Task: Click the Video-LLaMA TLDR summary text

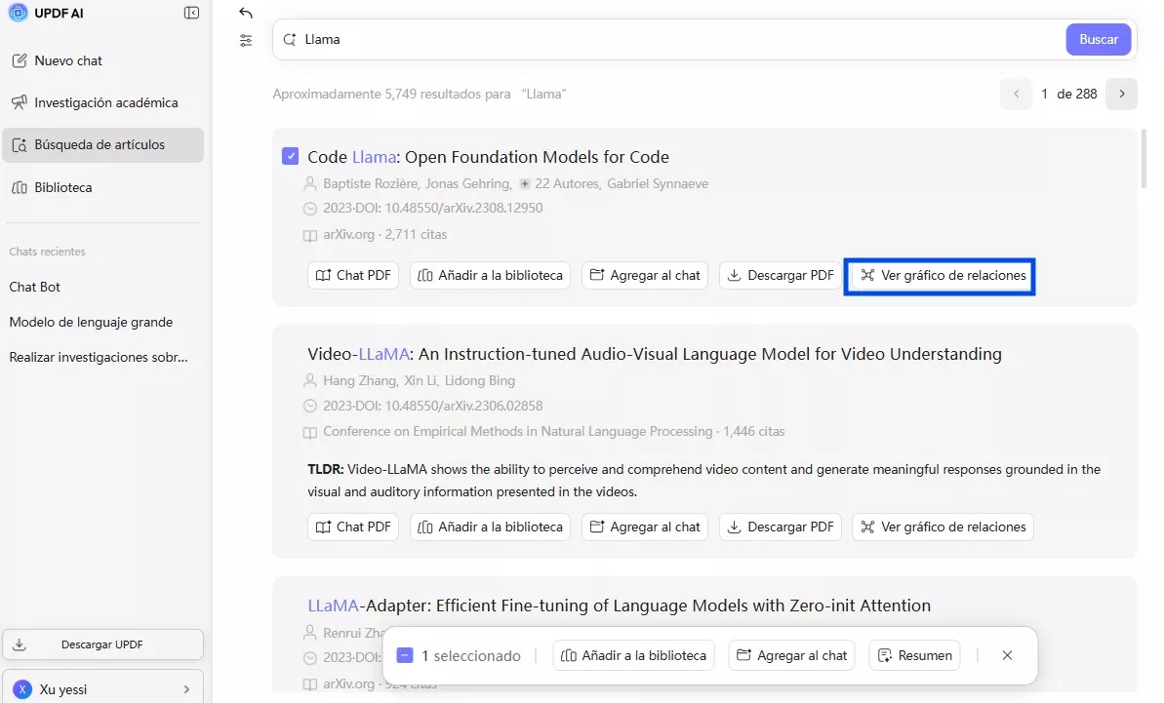Action: coord(703,481)
